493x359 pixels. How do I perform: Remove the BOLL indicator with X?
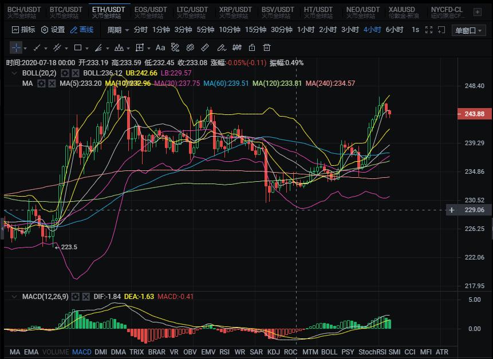pyautogui.click(x=76, y=73)
